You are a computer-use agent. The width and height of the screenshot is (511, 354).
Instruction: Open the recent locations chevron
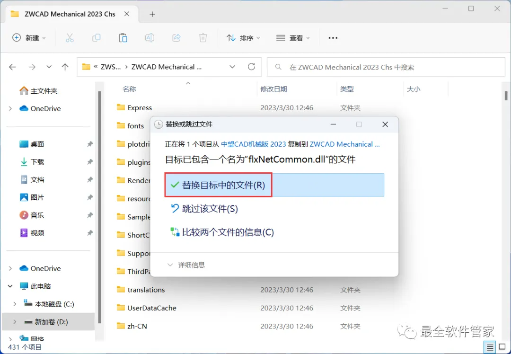click(x=49, y=67)
